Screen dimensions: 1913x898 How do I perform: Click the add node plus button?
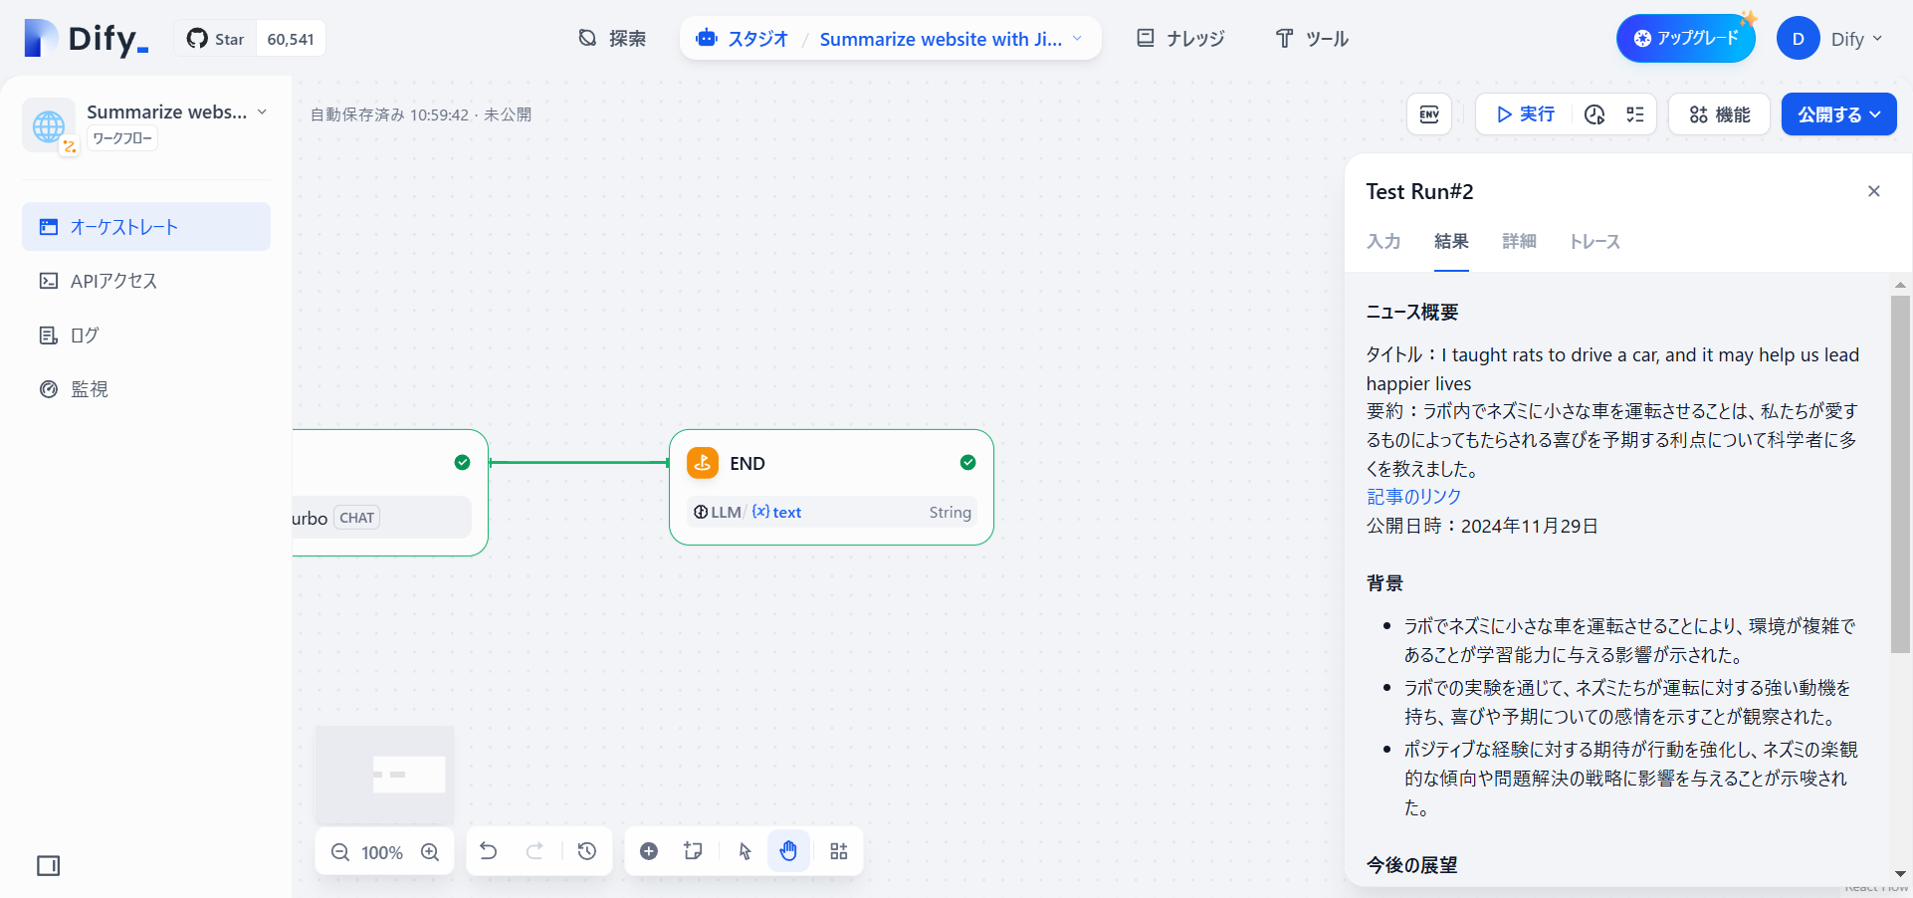click(649, 851)
